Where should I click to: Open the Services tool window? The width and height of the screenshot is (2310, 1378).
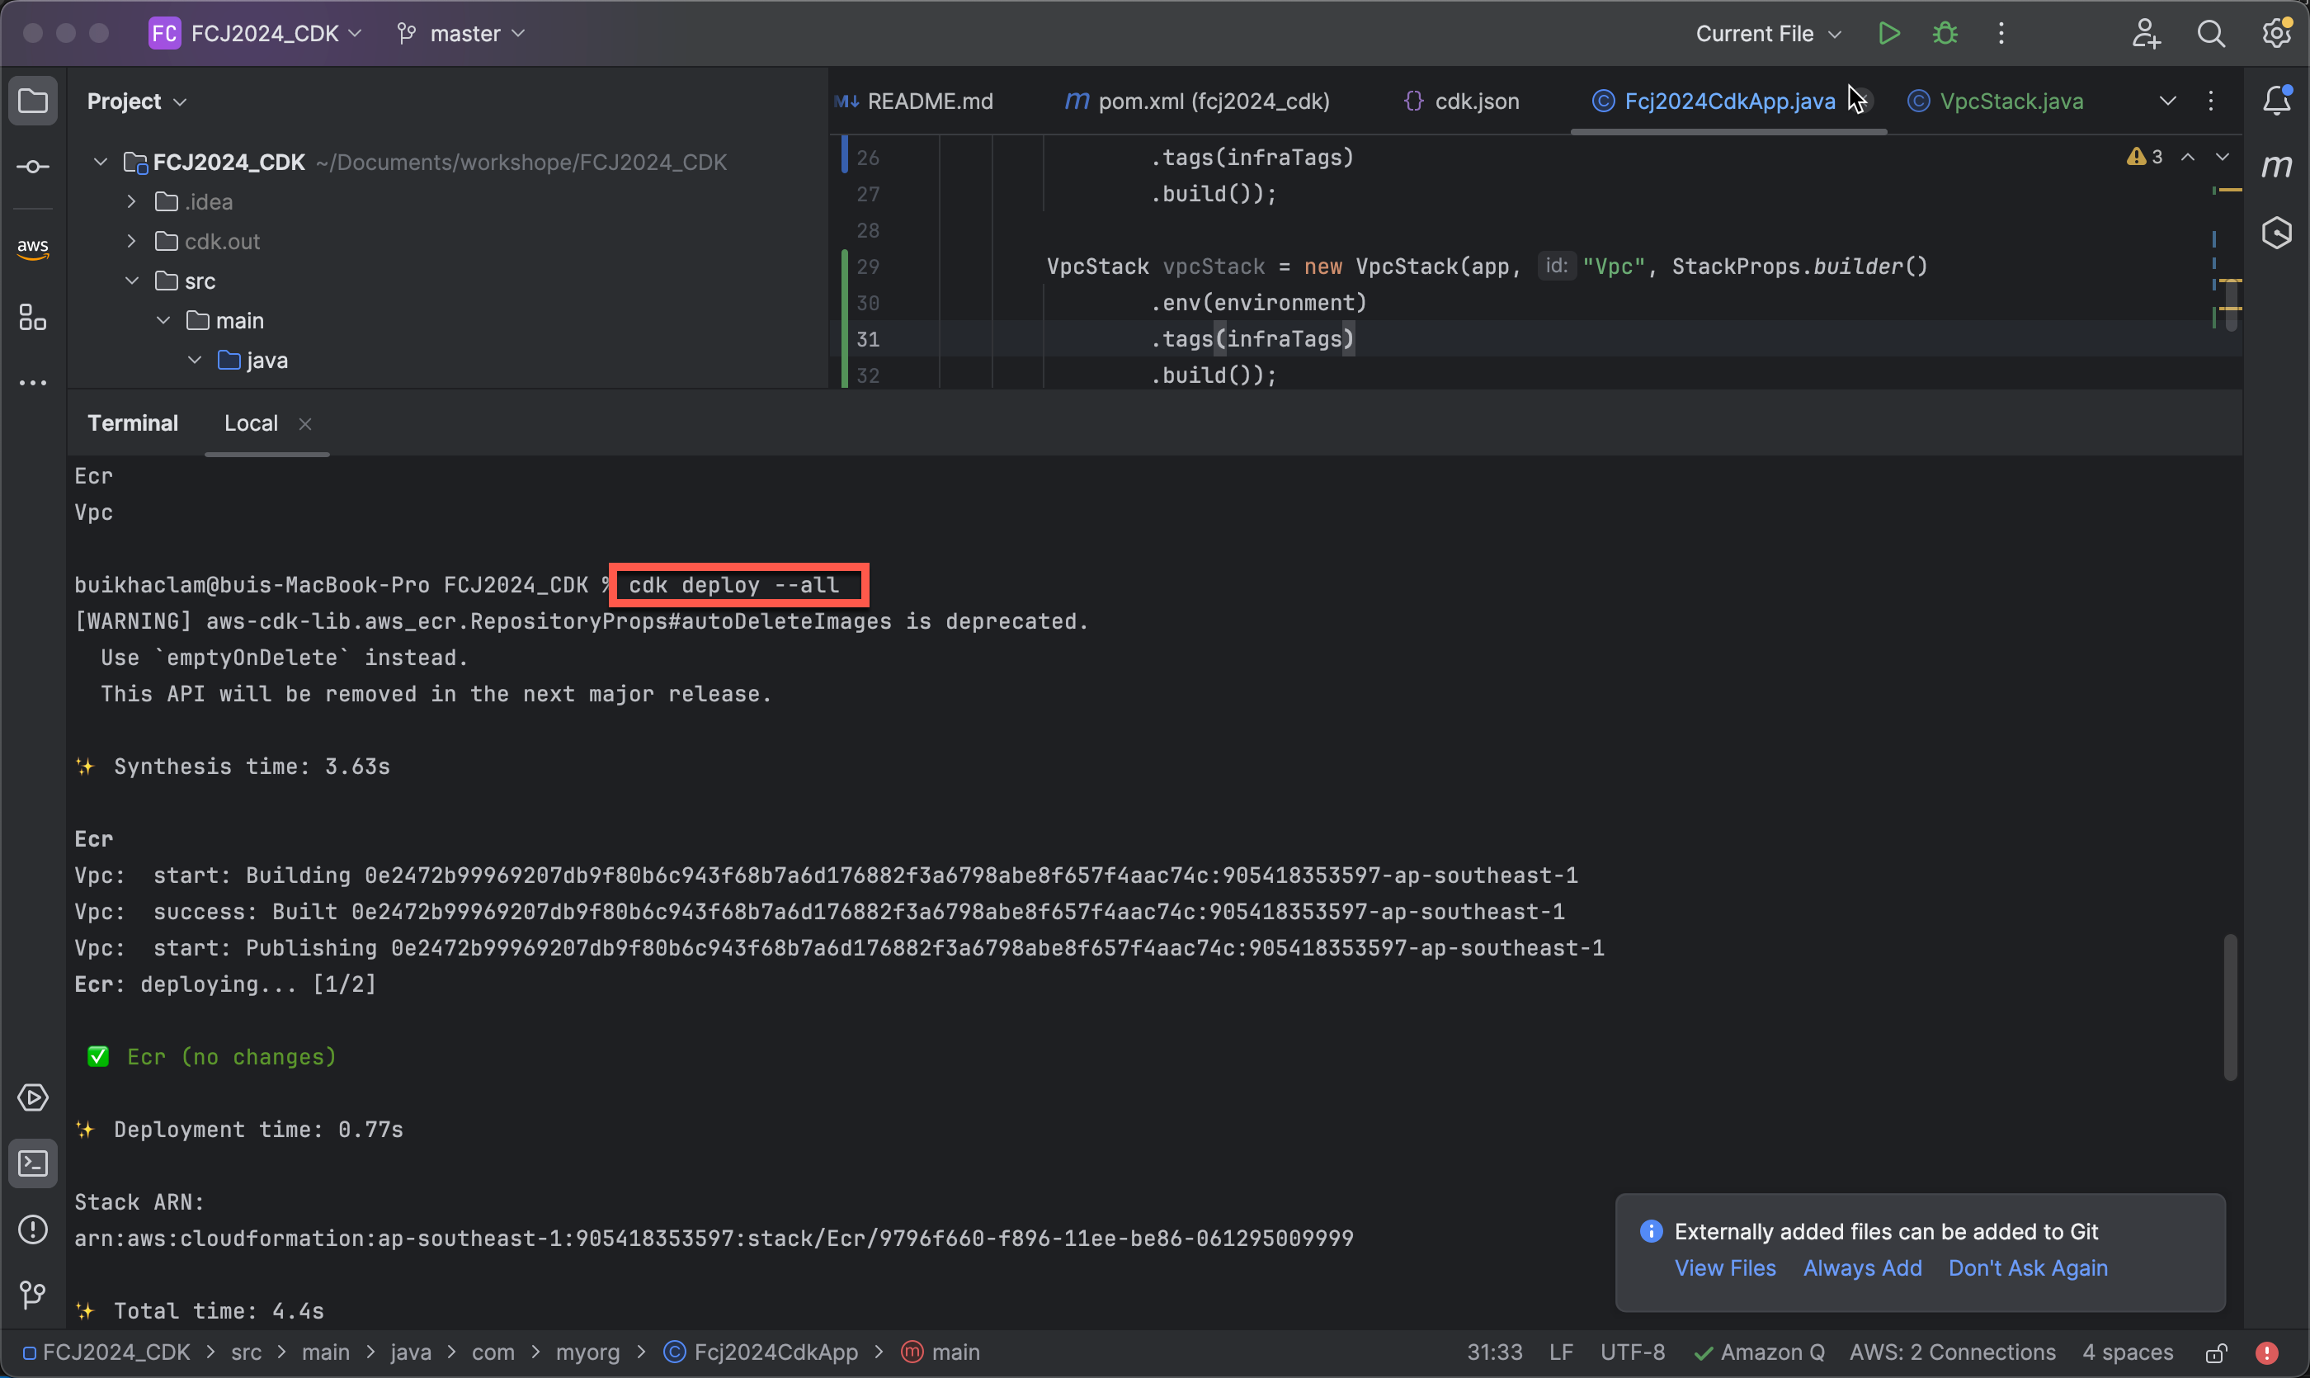34,1097
